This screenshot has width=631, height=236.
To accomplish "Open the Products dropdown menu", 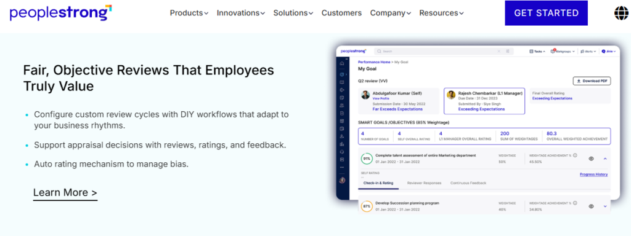I will click(x=189, y=13).
